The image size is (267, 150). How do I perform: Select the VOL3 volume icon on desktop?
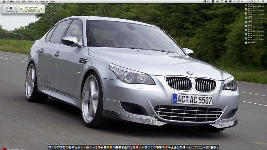pos(246,34)
